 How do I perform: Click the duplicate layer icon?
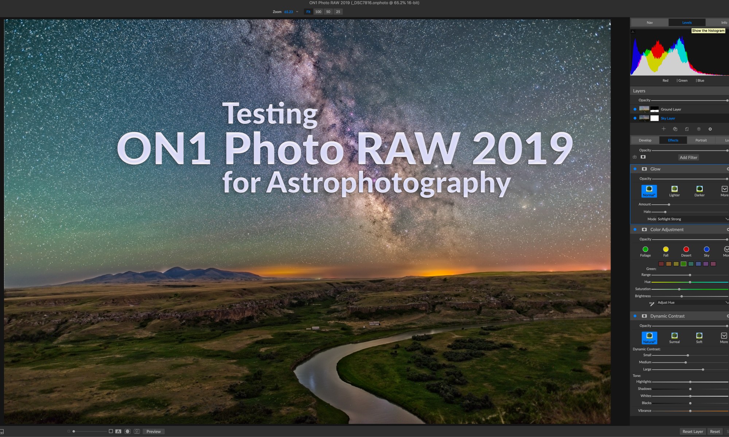(675, 129)
